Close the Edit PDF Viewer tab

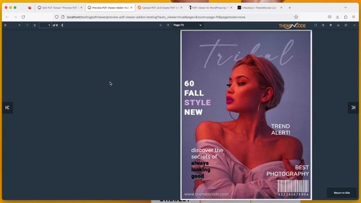point(81,7)
